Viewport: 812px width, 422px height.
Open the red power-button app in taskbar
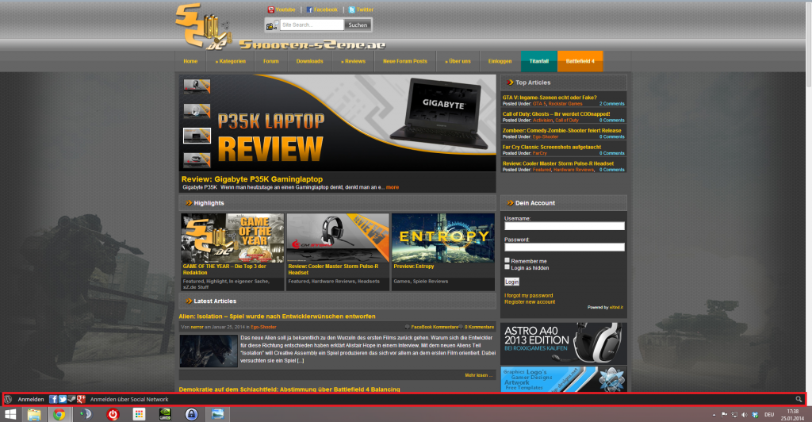(x=113, y=414)
